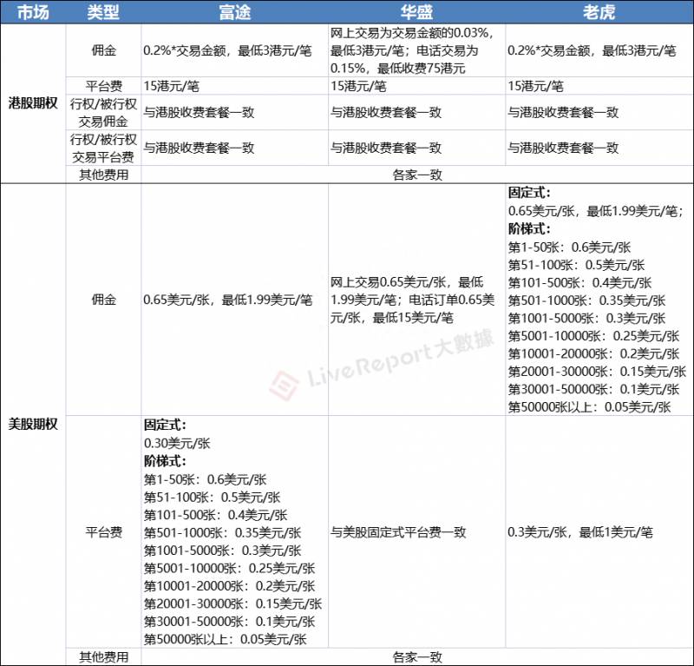The height and width of the screenshot is (666, 694).
Task: Select 老虎 line 第10001-20000张：0.2美元/张
Action: (593, 353)
